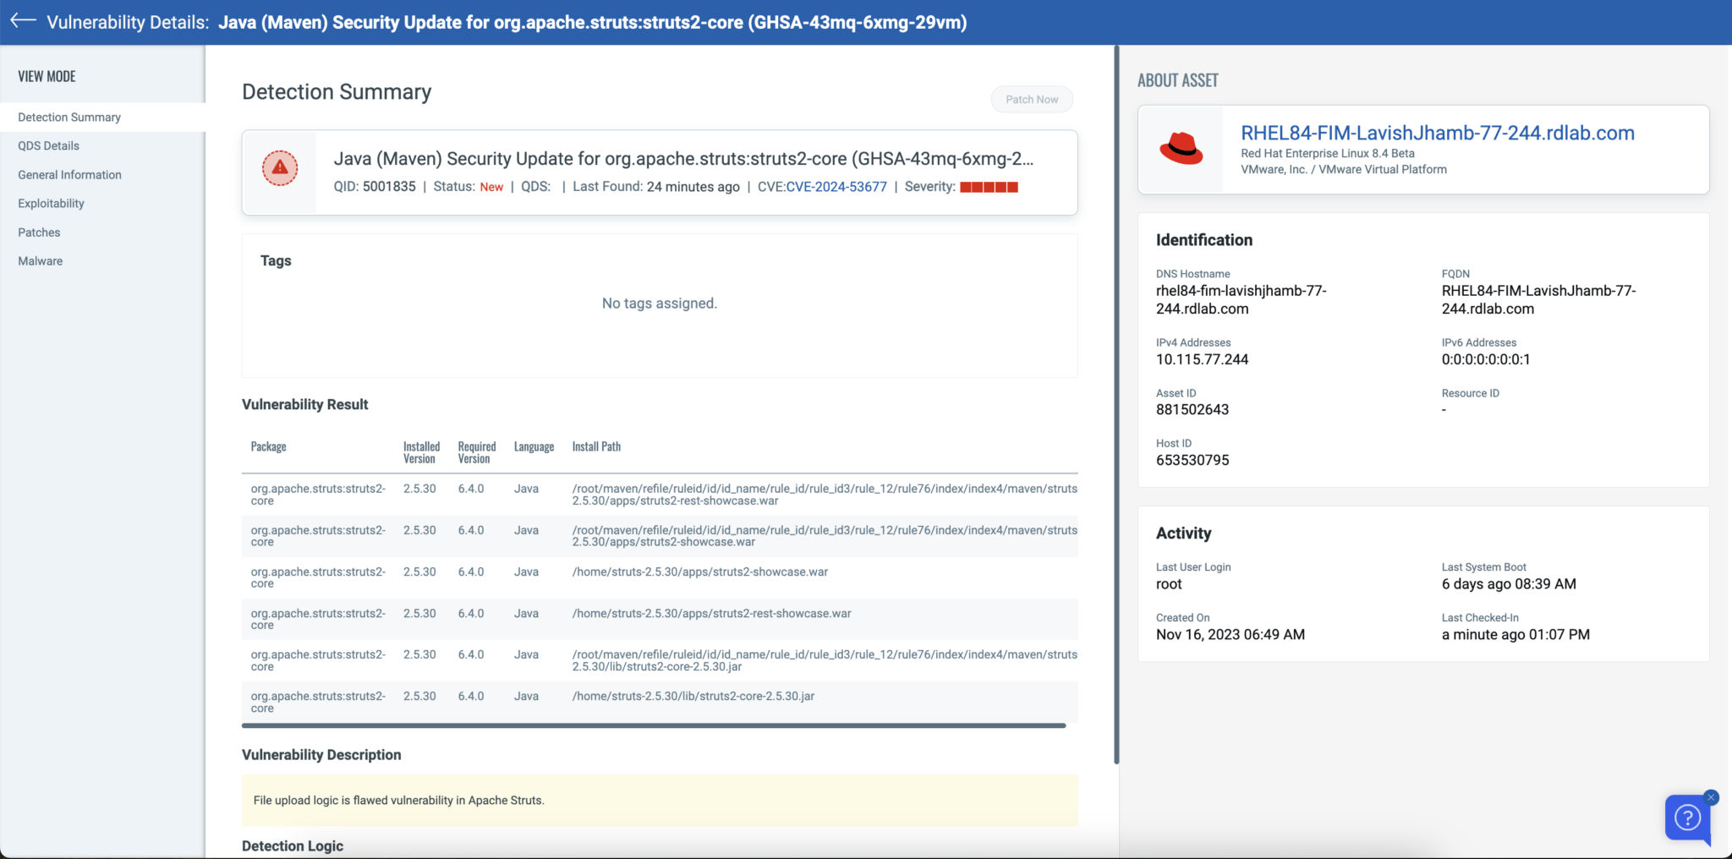Click the back arrow in the header
Screen dimensions: 1732x859
(21, 22)
